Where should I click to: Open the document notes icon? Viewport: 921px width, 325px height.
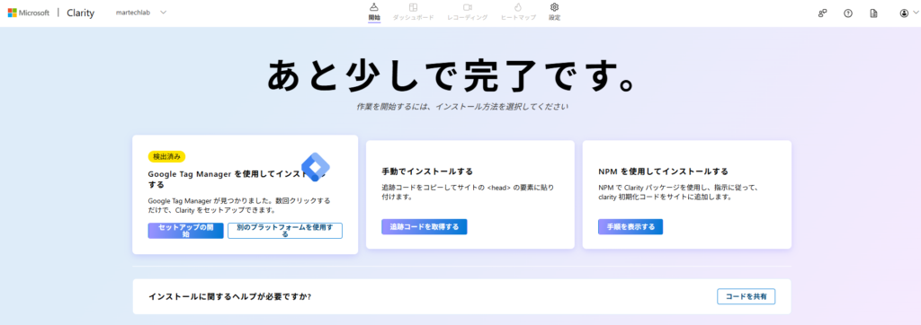click(x=874, y=13)
